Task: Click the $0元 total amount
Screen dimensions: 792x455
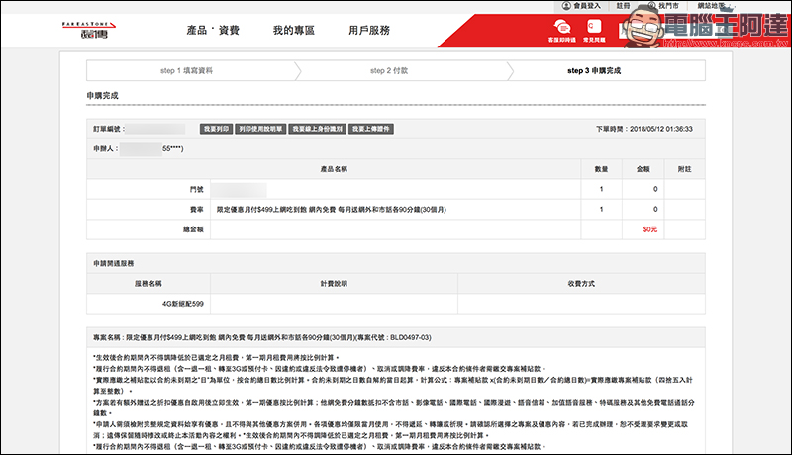Action: click(649, 228)
